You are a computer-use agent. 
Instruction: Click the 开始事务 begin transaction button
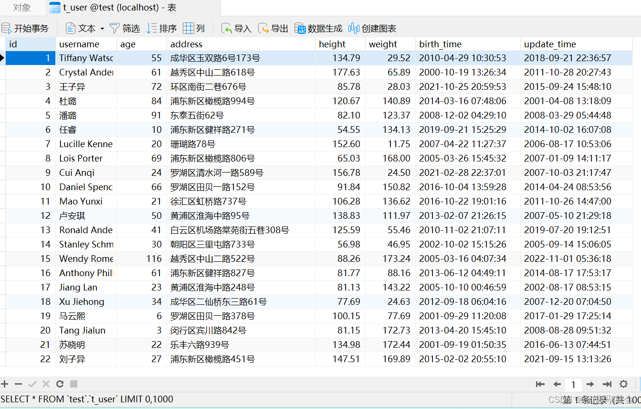tap(25, 29)
